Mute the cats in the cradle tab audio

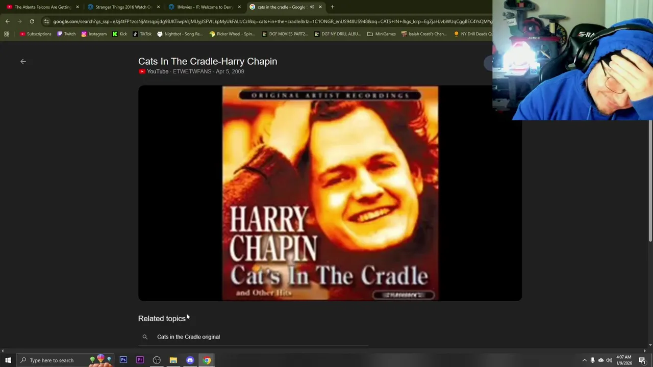click(x=312, y=7)
